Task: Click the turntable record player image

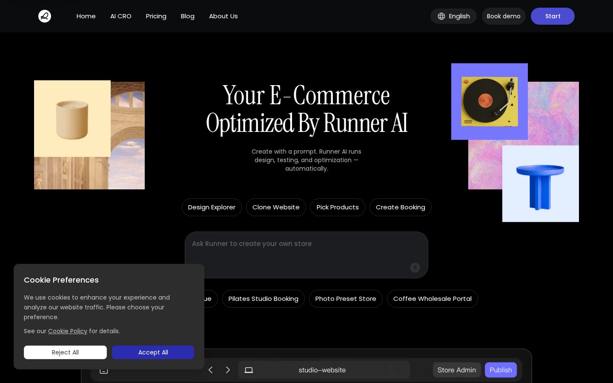Action: click(x=490, y=102)
